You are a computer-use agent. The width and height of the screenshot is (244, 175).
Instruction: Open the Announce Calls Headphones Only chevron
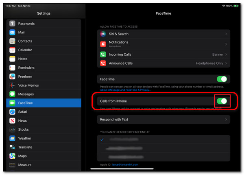click(226, 63)
